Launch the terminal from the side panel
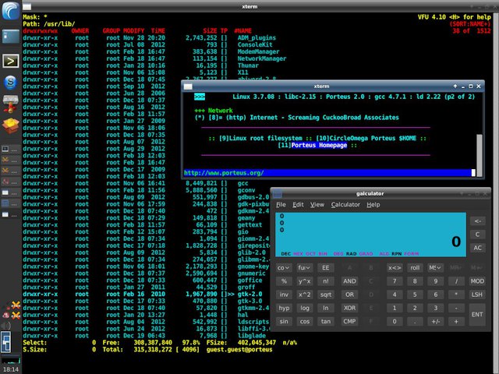499x374 pixels. (x=10, y=61)
